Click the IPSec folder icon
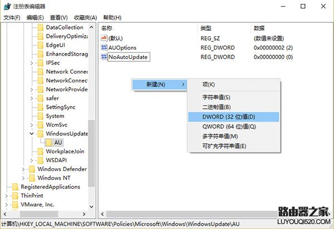Image resolution: width=334 pixels, height=229 pixels. pyautogui.click(x=40, y=63)
